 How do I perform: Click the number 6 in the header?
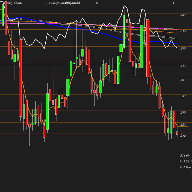[x=97, y=3]
